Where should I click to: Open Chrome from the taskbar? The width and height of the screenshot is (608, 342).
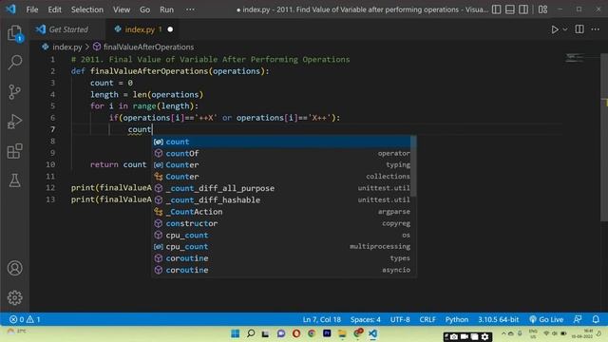[312, 333]
